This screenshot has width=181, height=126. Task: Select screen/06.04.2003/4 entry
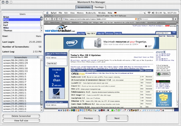coord(21,74)
